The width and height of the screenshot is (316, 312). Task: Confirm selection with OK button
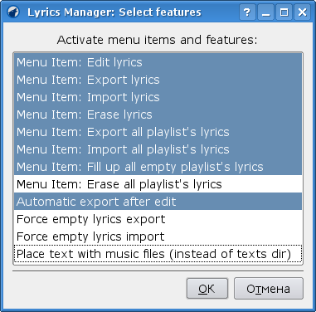(x=207, y=289)
